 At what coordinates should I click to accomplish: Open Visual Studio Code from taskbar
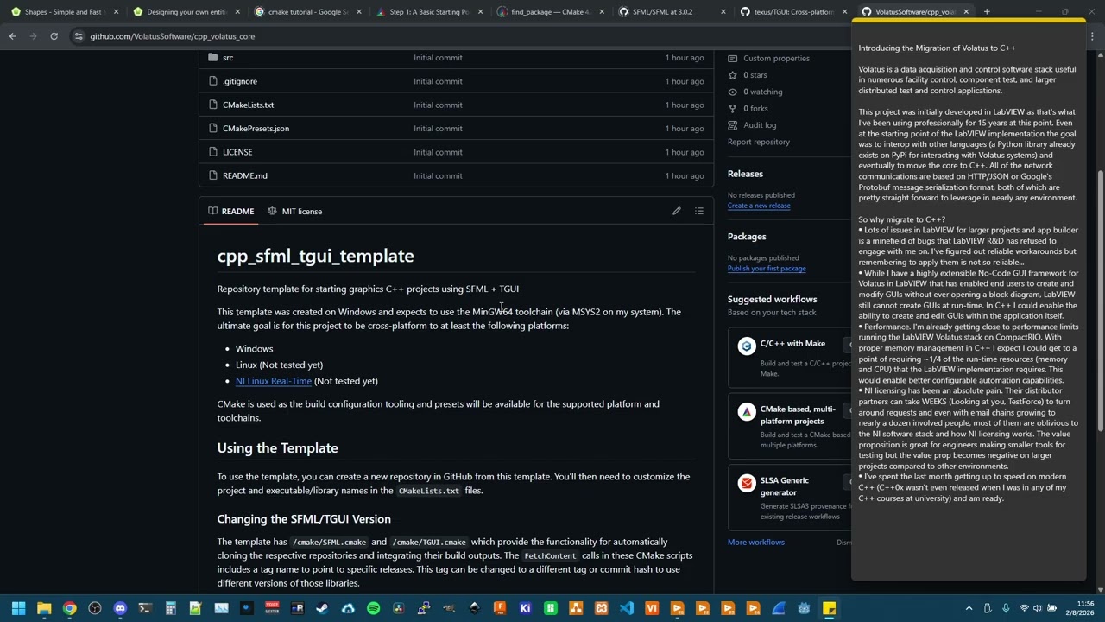[x=626, y=608]
